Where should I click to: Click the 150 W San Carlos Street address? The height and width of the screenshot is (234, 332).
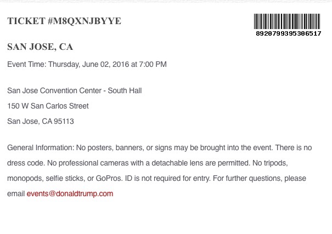[48, 106]
